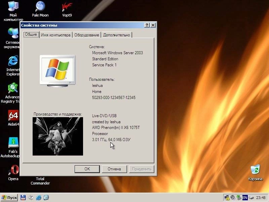Screen dimensions: 269x202
Task: Click the Windows logo monitor image
Action: pos(57,71)
